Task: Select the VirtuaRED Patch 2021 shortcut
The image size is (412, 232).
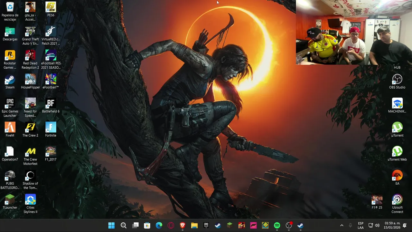Action: pyautogui.click(x=51, y=35)
